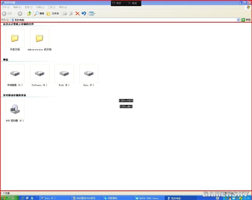The image size is (252, 200).
Task: Click the Back navigation arrow button
Action: [x=7, y=14]
